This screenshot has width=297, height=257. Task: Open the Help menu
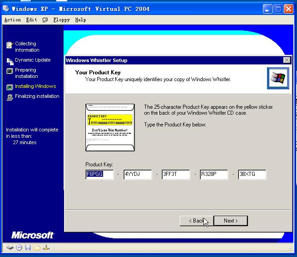(x=80, y=19)
